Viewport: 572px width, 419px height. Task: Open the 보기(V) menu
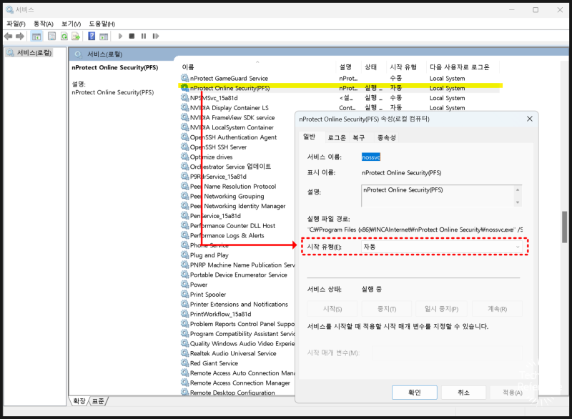click(x=70, y=22)
